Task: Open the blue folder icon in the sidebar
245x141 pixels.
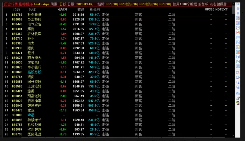Action: click(238, 94)
